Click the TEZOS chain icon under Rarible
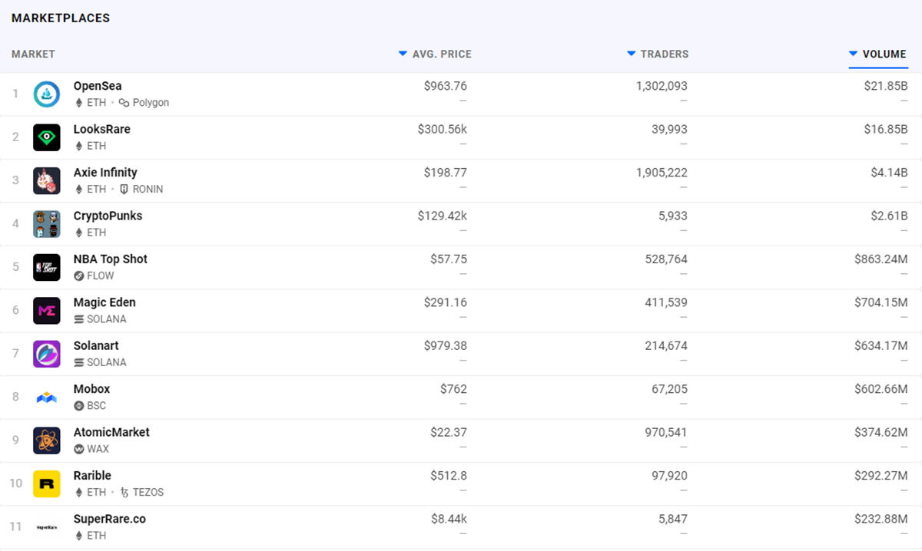Screen dimensions: 922x551 (x=124, y=493)
